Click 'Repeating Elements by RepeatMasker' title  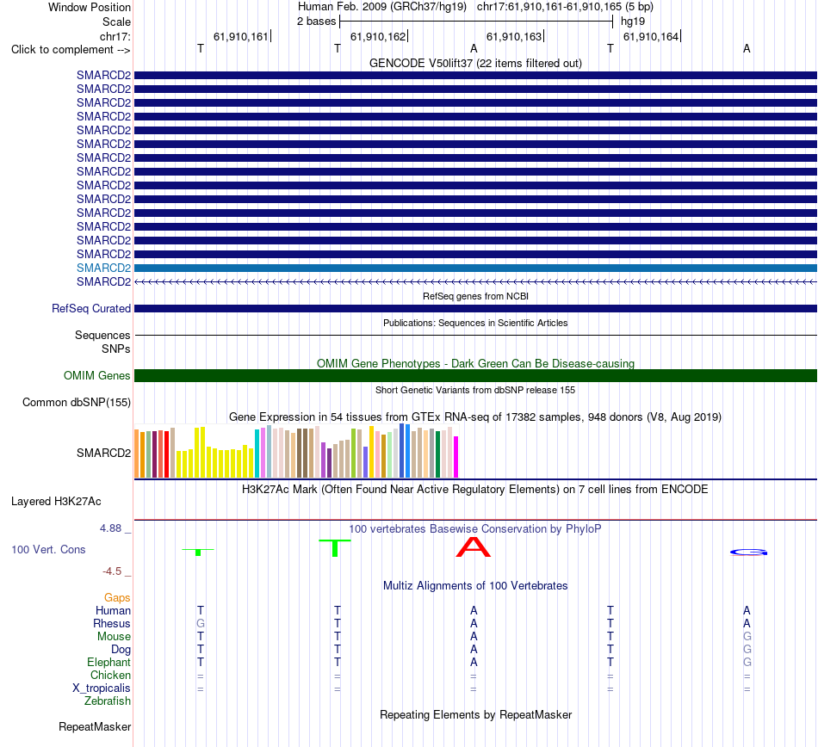tap(475, 714)
